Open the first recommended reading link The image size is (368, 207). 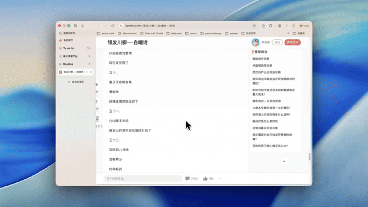(x=260, y=59)
